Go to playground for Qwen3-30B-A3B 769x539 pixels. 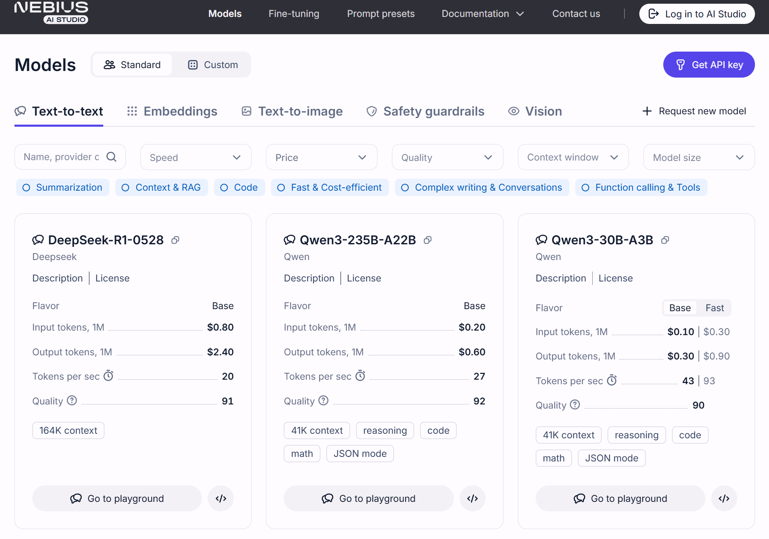pyautogui.click(x=620, y=499)
